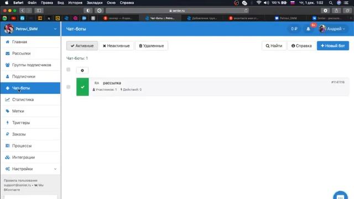This screenshot has height=199, width=354.
Task: Create a bot with Новый бот
Action: point(333,46)
